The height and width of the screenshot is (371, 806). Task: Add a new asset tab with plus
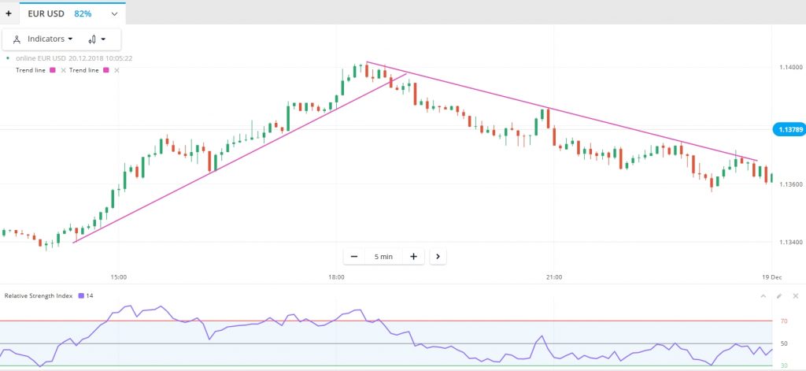[9, 14]
